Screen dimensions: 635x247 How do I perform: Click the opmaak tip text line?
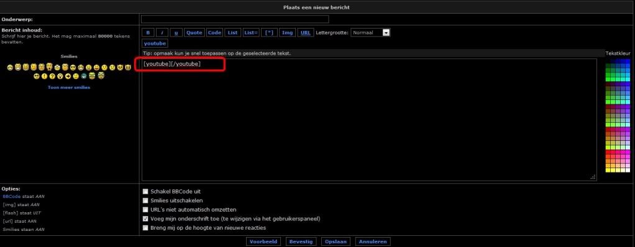click(217, 53)
